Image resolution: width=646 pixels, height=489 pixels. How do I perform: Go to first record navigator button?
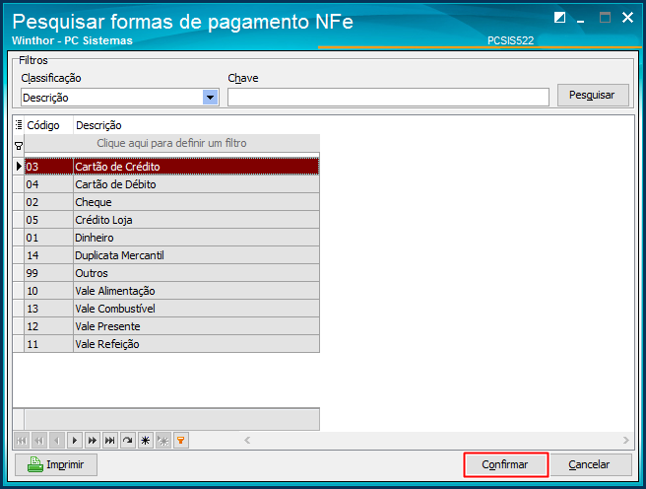[x=22, y=441]
